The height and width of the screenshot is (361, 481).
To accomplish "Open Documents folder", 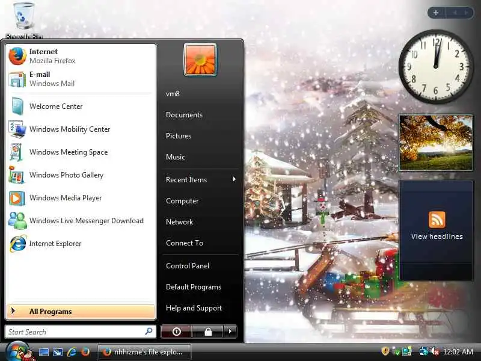I will 201,115.
